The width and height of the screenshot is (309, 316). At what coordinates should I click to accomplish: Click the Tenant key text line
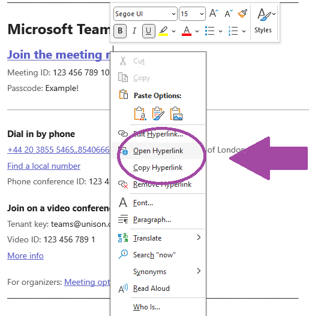tap(59, 224)
